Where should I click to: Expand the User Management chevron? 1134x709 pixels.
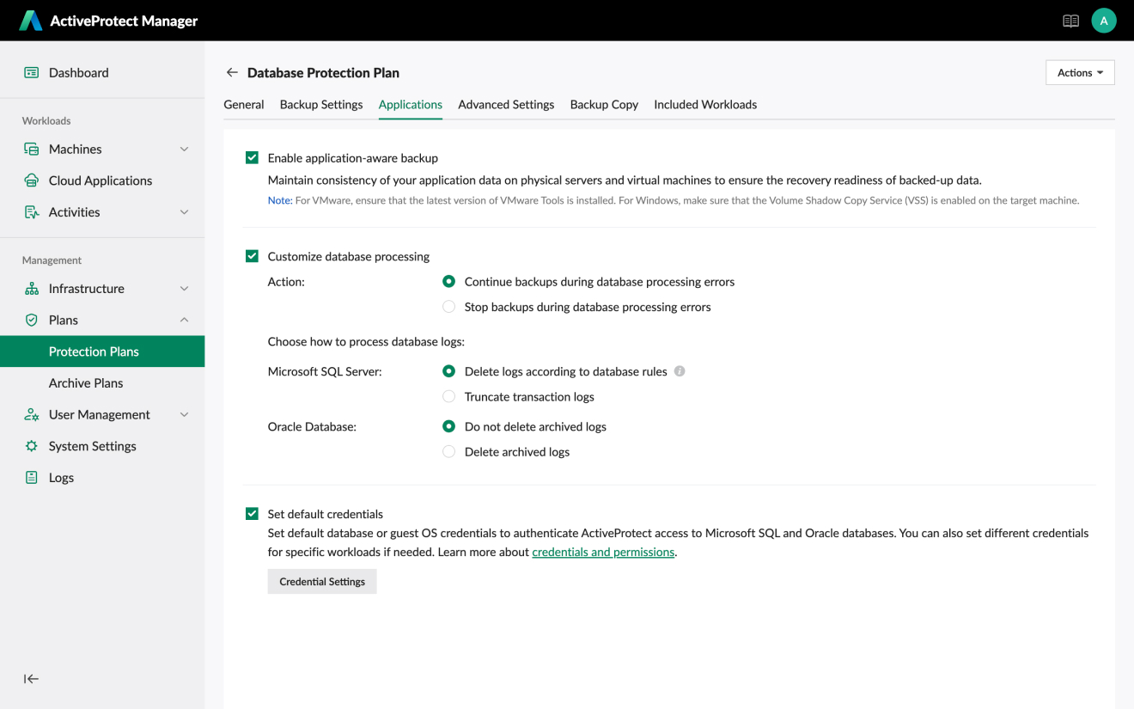tap(184, 415)
